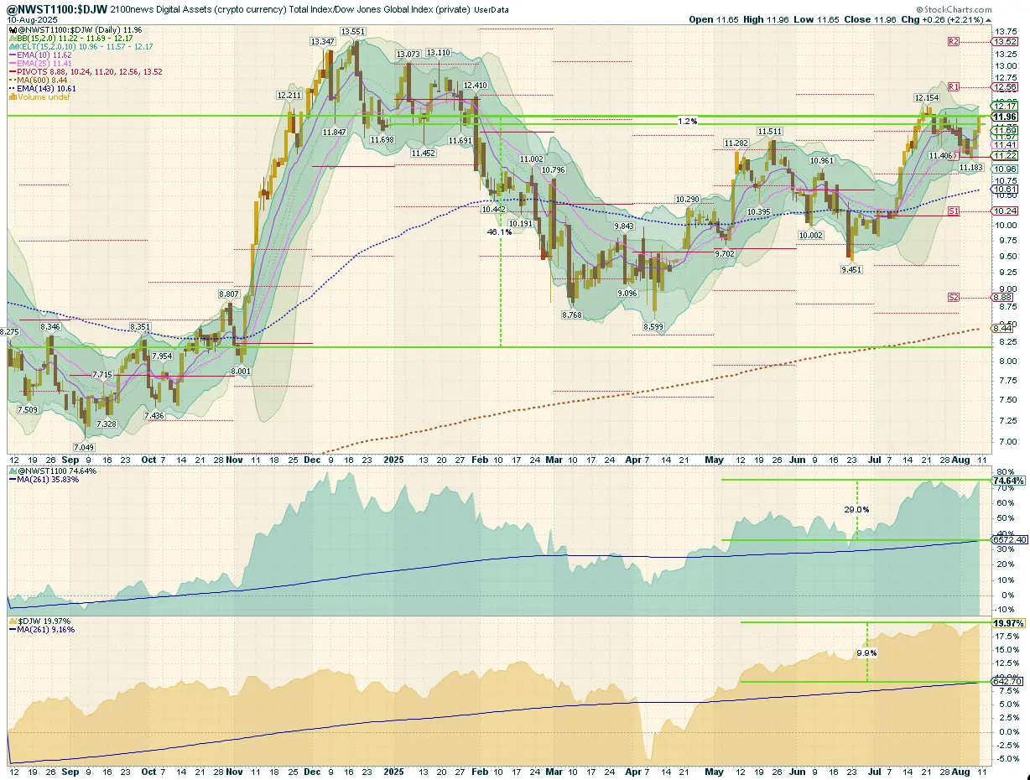Click the 12.211 price label
Screen dimensions: 1030x780
[289, 96]
